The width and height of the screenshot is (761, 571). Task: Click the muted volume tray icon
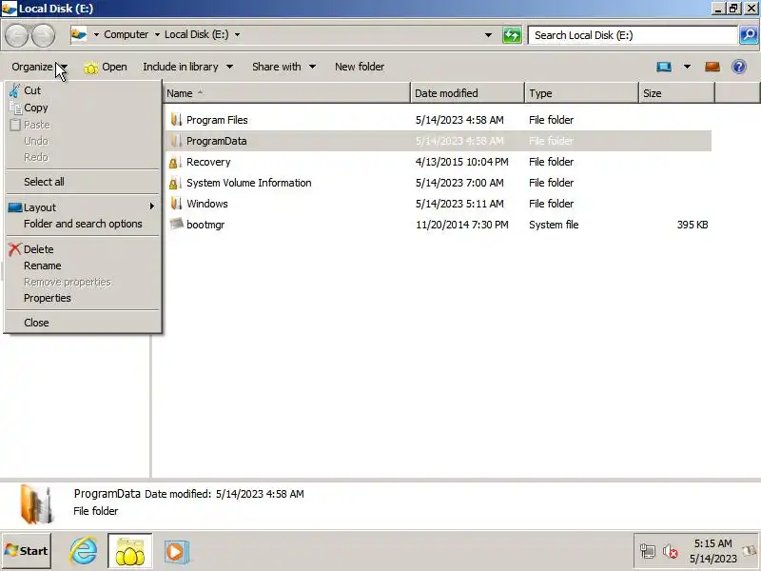(671, 551)
